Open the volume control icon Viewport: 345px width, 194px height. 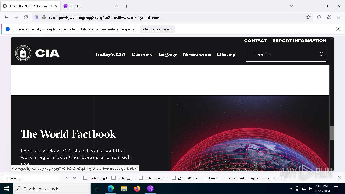310,189
